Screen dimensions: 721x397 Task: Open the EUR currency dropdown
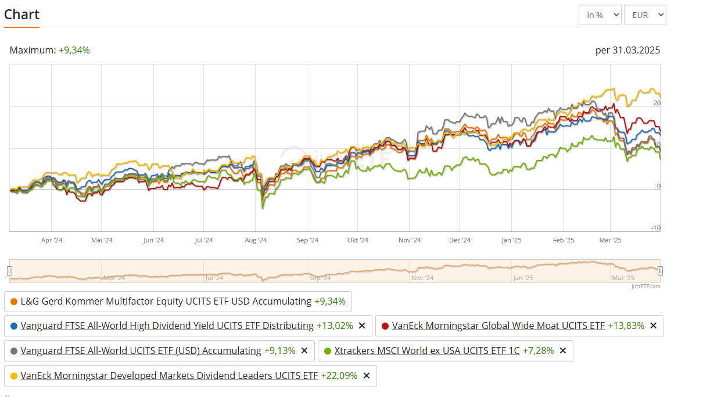coord(645,15)
